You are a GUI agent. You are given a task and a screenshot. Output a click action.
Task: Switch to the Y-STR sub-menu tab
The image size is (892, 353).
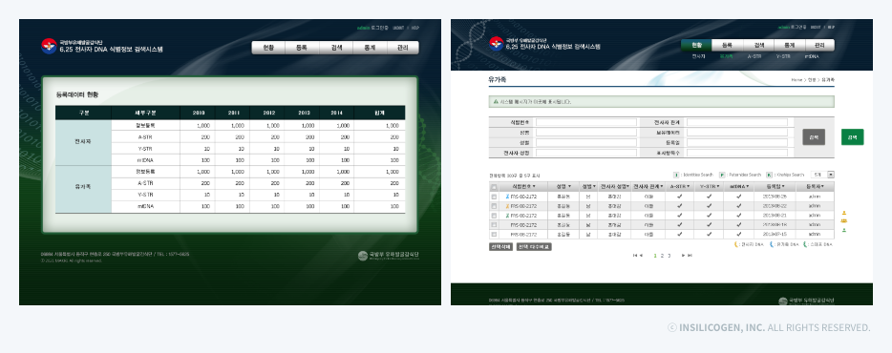(783, 56)
